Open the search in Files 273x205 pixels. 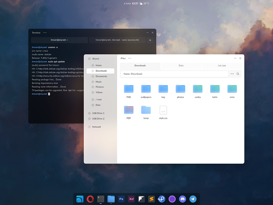click(238, 74)
